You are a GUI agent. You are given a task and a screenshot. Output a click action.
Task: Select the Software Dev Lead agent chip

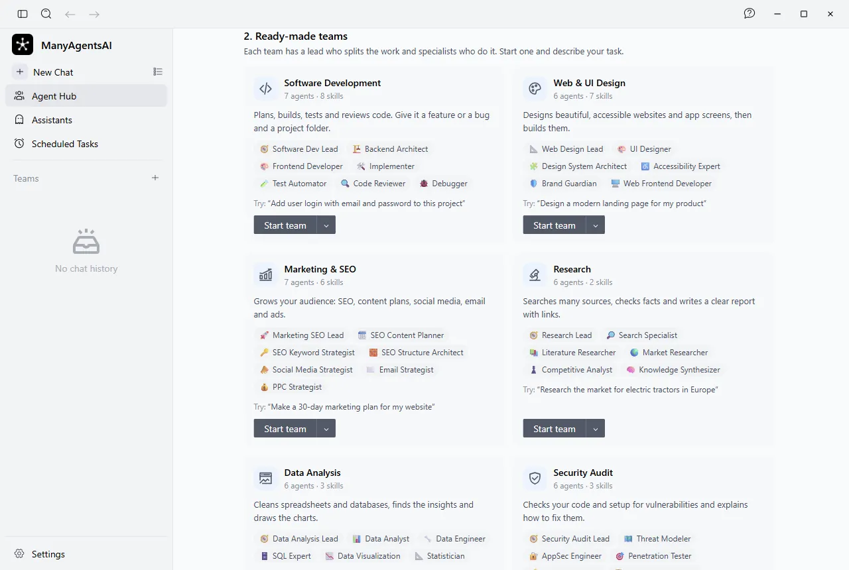[x=299, y=149]
